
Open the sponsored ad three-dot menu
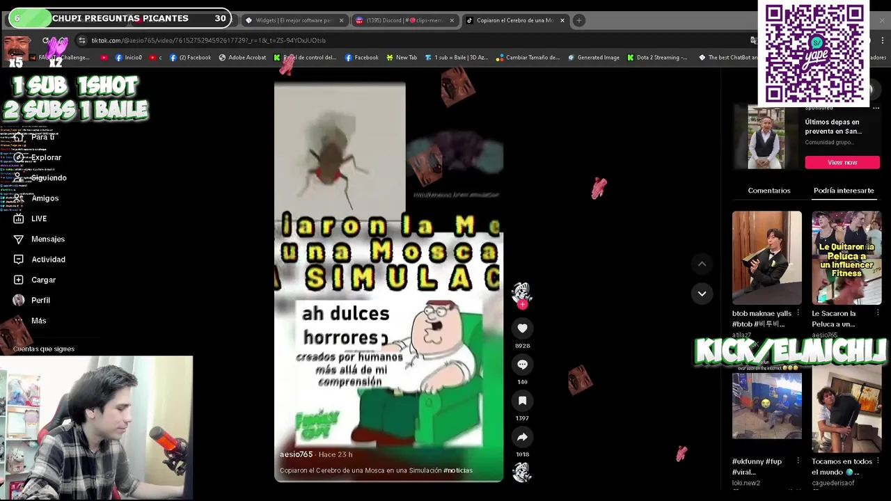coord(876,108)
